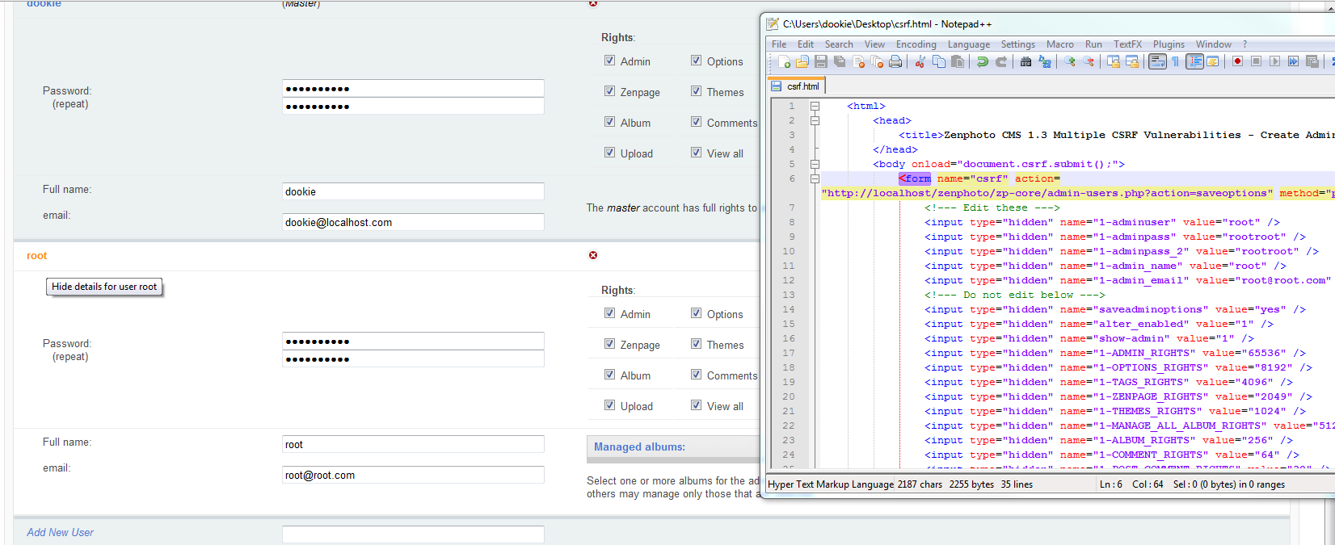
Task: Save the current csrf.html file
Action: pyautogui.click(x=821, y=61)
